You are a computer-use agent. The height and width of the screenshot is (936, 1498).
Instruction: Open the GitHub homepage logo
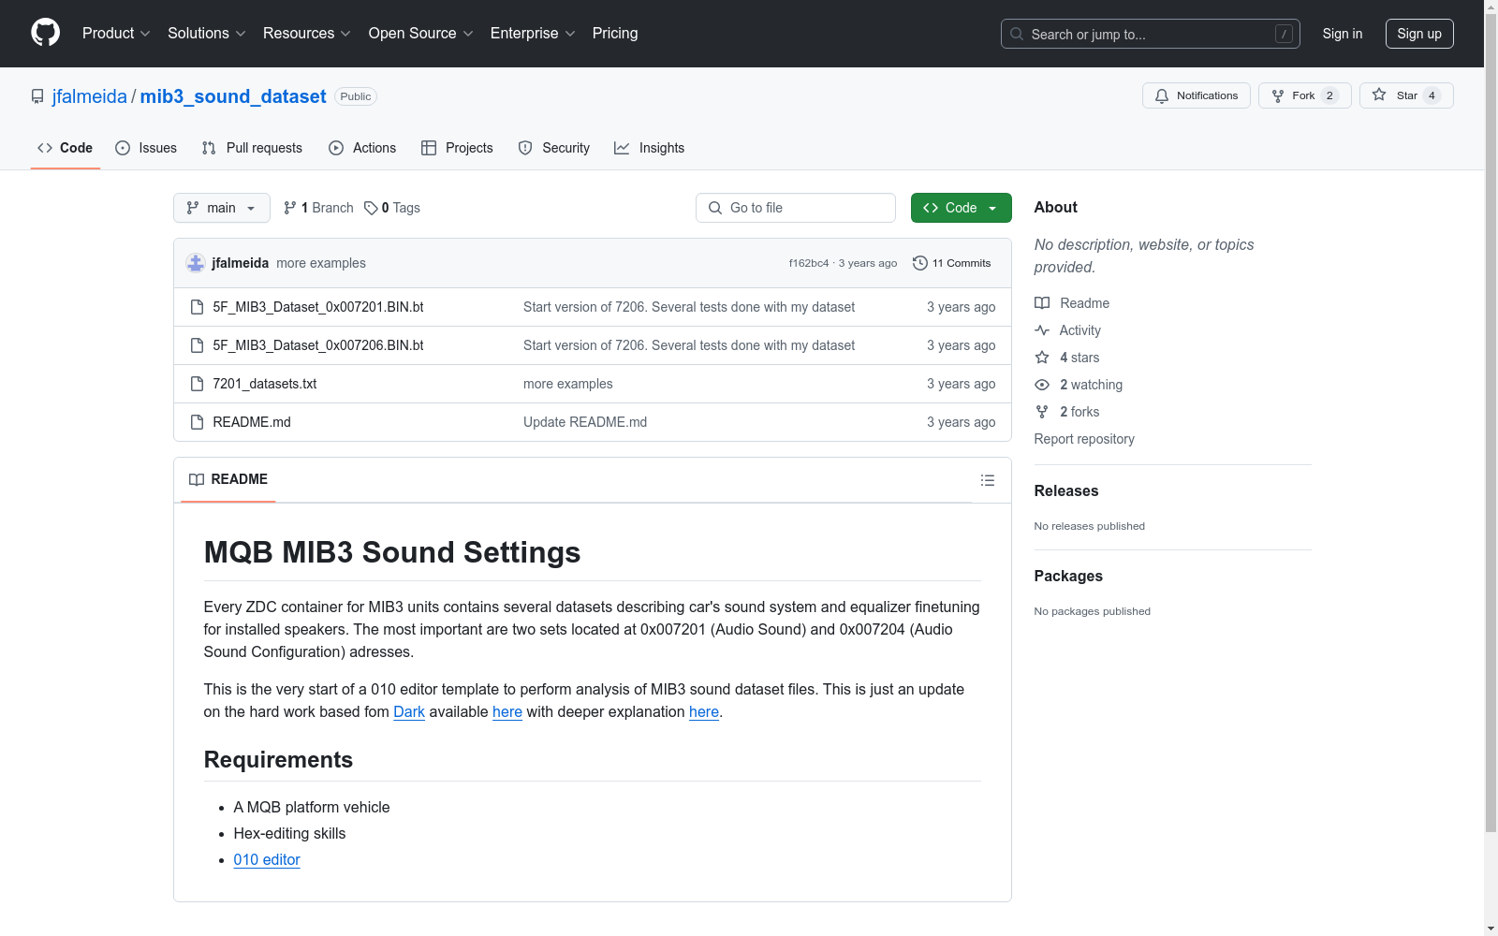pos(45,33)
